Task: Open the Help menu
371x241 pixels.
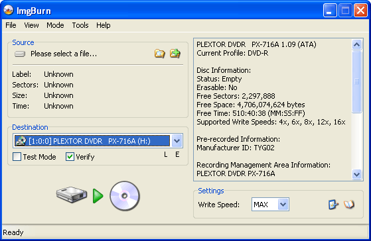Action: tap(103, 25)
